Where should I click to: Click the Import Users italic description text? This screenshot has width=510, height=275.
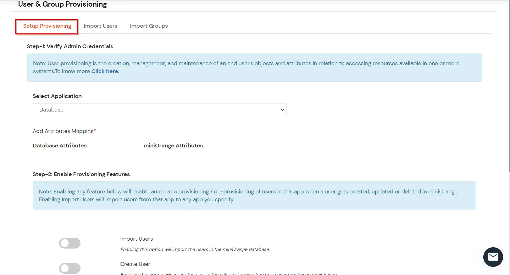click(x=195, y=249)
